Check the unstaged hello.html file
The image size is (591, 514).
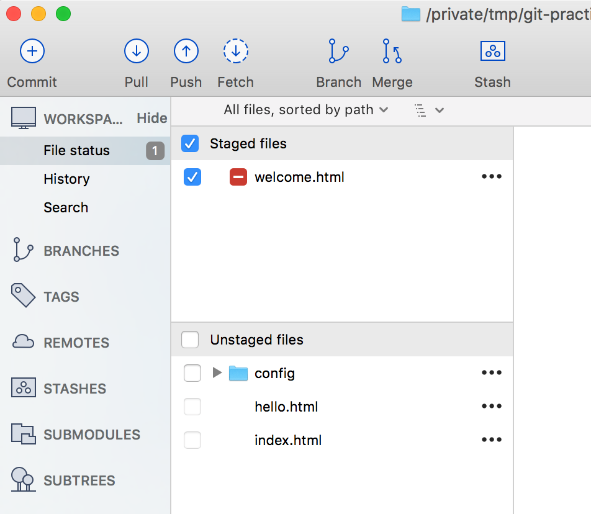(190, 407)
